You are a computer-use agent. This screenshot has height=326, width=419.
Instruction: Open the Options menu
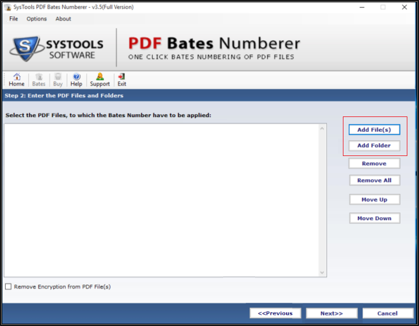coord(37,19)
